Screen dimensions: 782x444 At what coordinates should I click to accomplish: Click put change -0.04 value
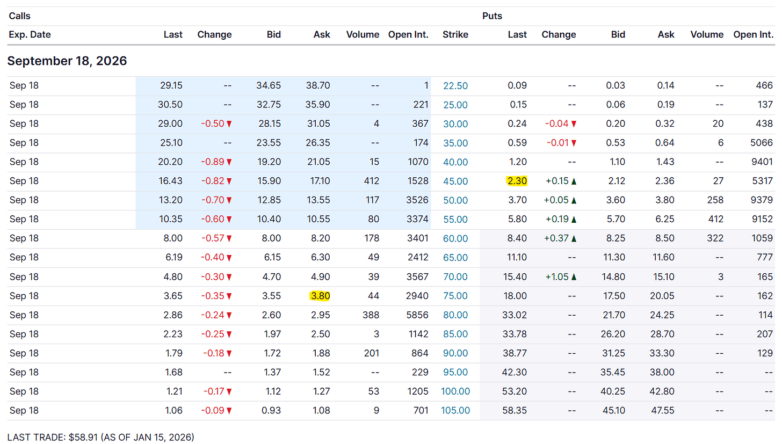tap(561, 124)
